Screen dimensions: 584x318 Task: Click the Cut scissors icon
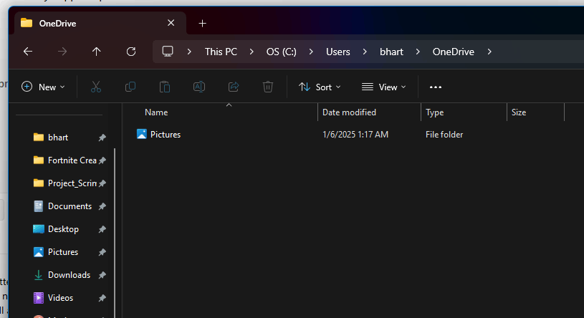(x=96, y=87)
